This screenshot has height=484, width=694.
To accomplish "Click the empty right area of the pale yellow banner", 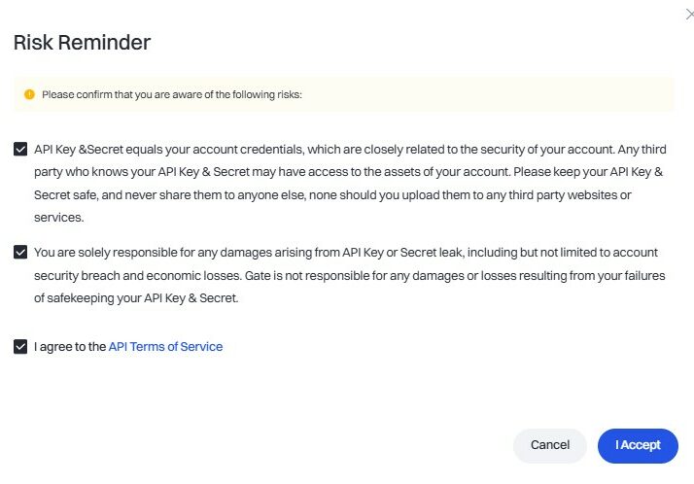I will 487,94.
